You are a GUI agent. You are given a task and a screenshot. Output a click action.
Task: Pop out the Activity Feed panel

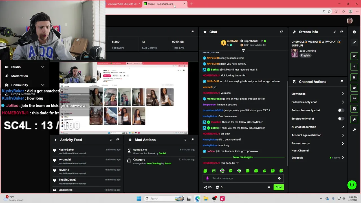117,140
